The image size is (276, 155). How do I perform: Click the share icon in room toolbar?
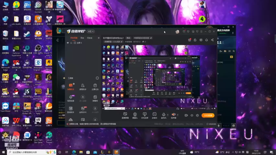click(x=212, y=40)
